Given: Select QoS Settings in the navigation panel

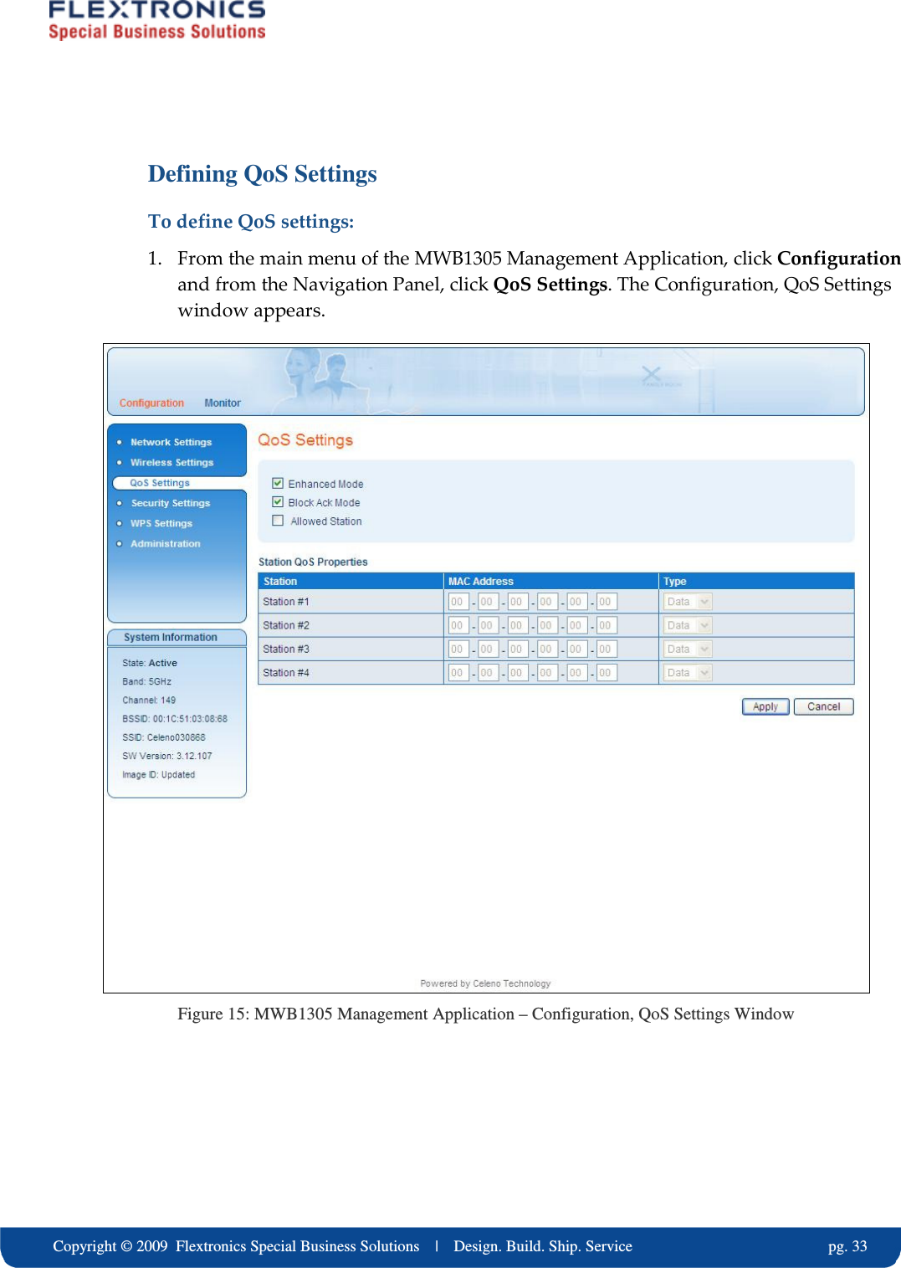Looking at the screenshot, I should click(x=158, y=483).
